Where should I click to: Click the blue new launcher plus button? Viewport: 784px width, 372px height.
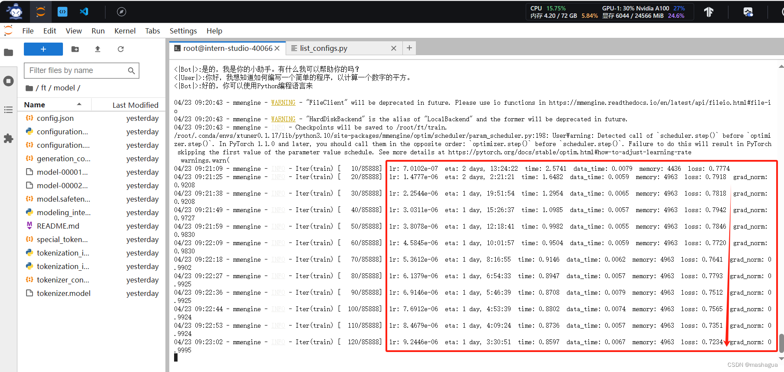pos(43,49)
